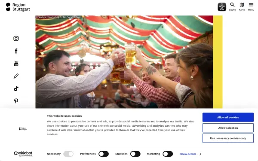Toggle the Necessary cookies switch
The image size is (258, 161).
pos(68,154)
